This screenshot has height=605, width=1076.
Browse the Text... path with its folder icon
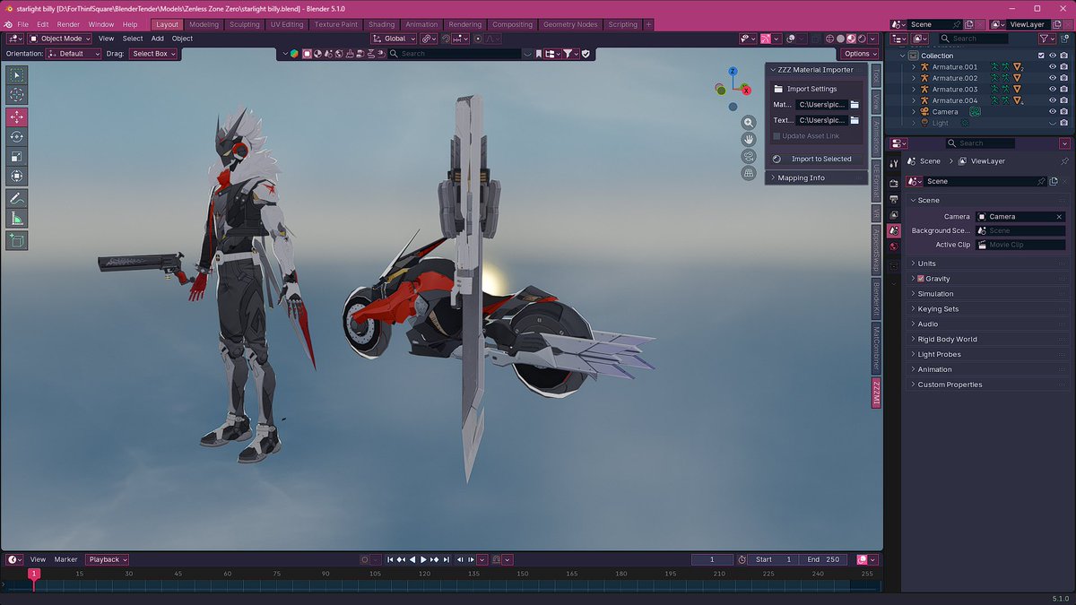(855, 120)
